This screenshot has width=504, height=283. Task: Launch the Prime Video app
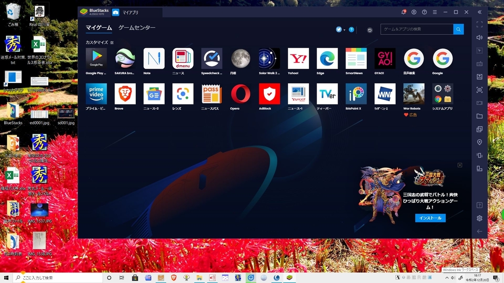(96, 93)
